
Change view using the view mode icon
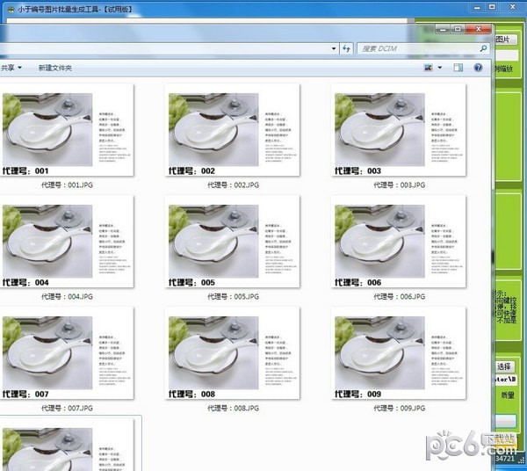click(x=428, y=68)
